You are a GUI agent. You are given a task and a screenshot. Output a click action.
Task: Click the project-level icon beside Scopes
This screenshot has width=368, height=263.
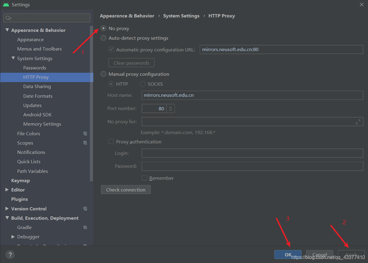[85, 143]
